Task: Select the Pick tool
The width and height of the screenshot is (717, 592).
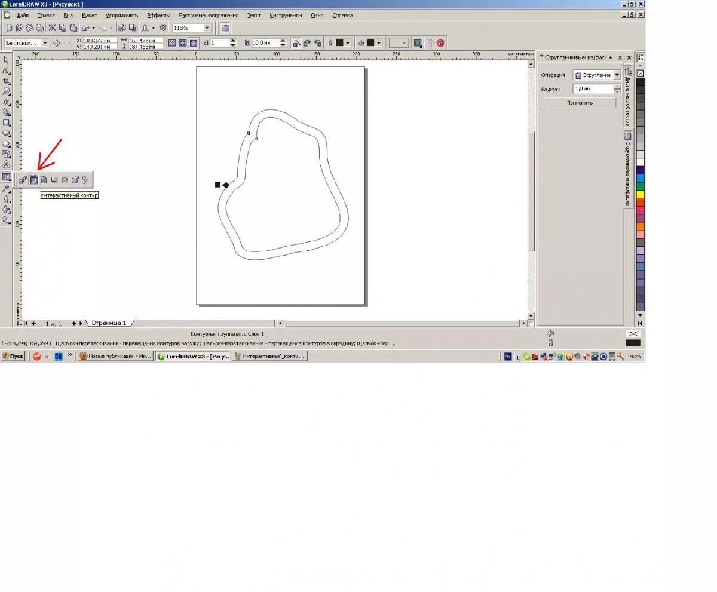Action: coord(7,60)
